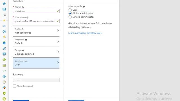Click the Favorites star icon
The width and height of the screenshot is (180, 101).
pyautogui.click(x=4, y=20)
